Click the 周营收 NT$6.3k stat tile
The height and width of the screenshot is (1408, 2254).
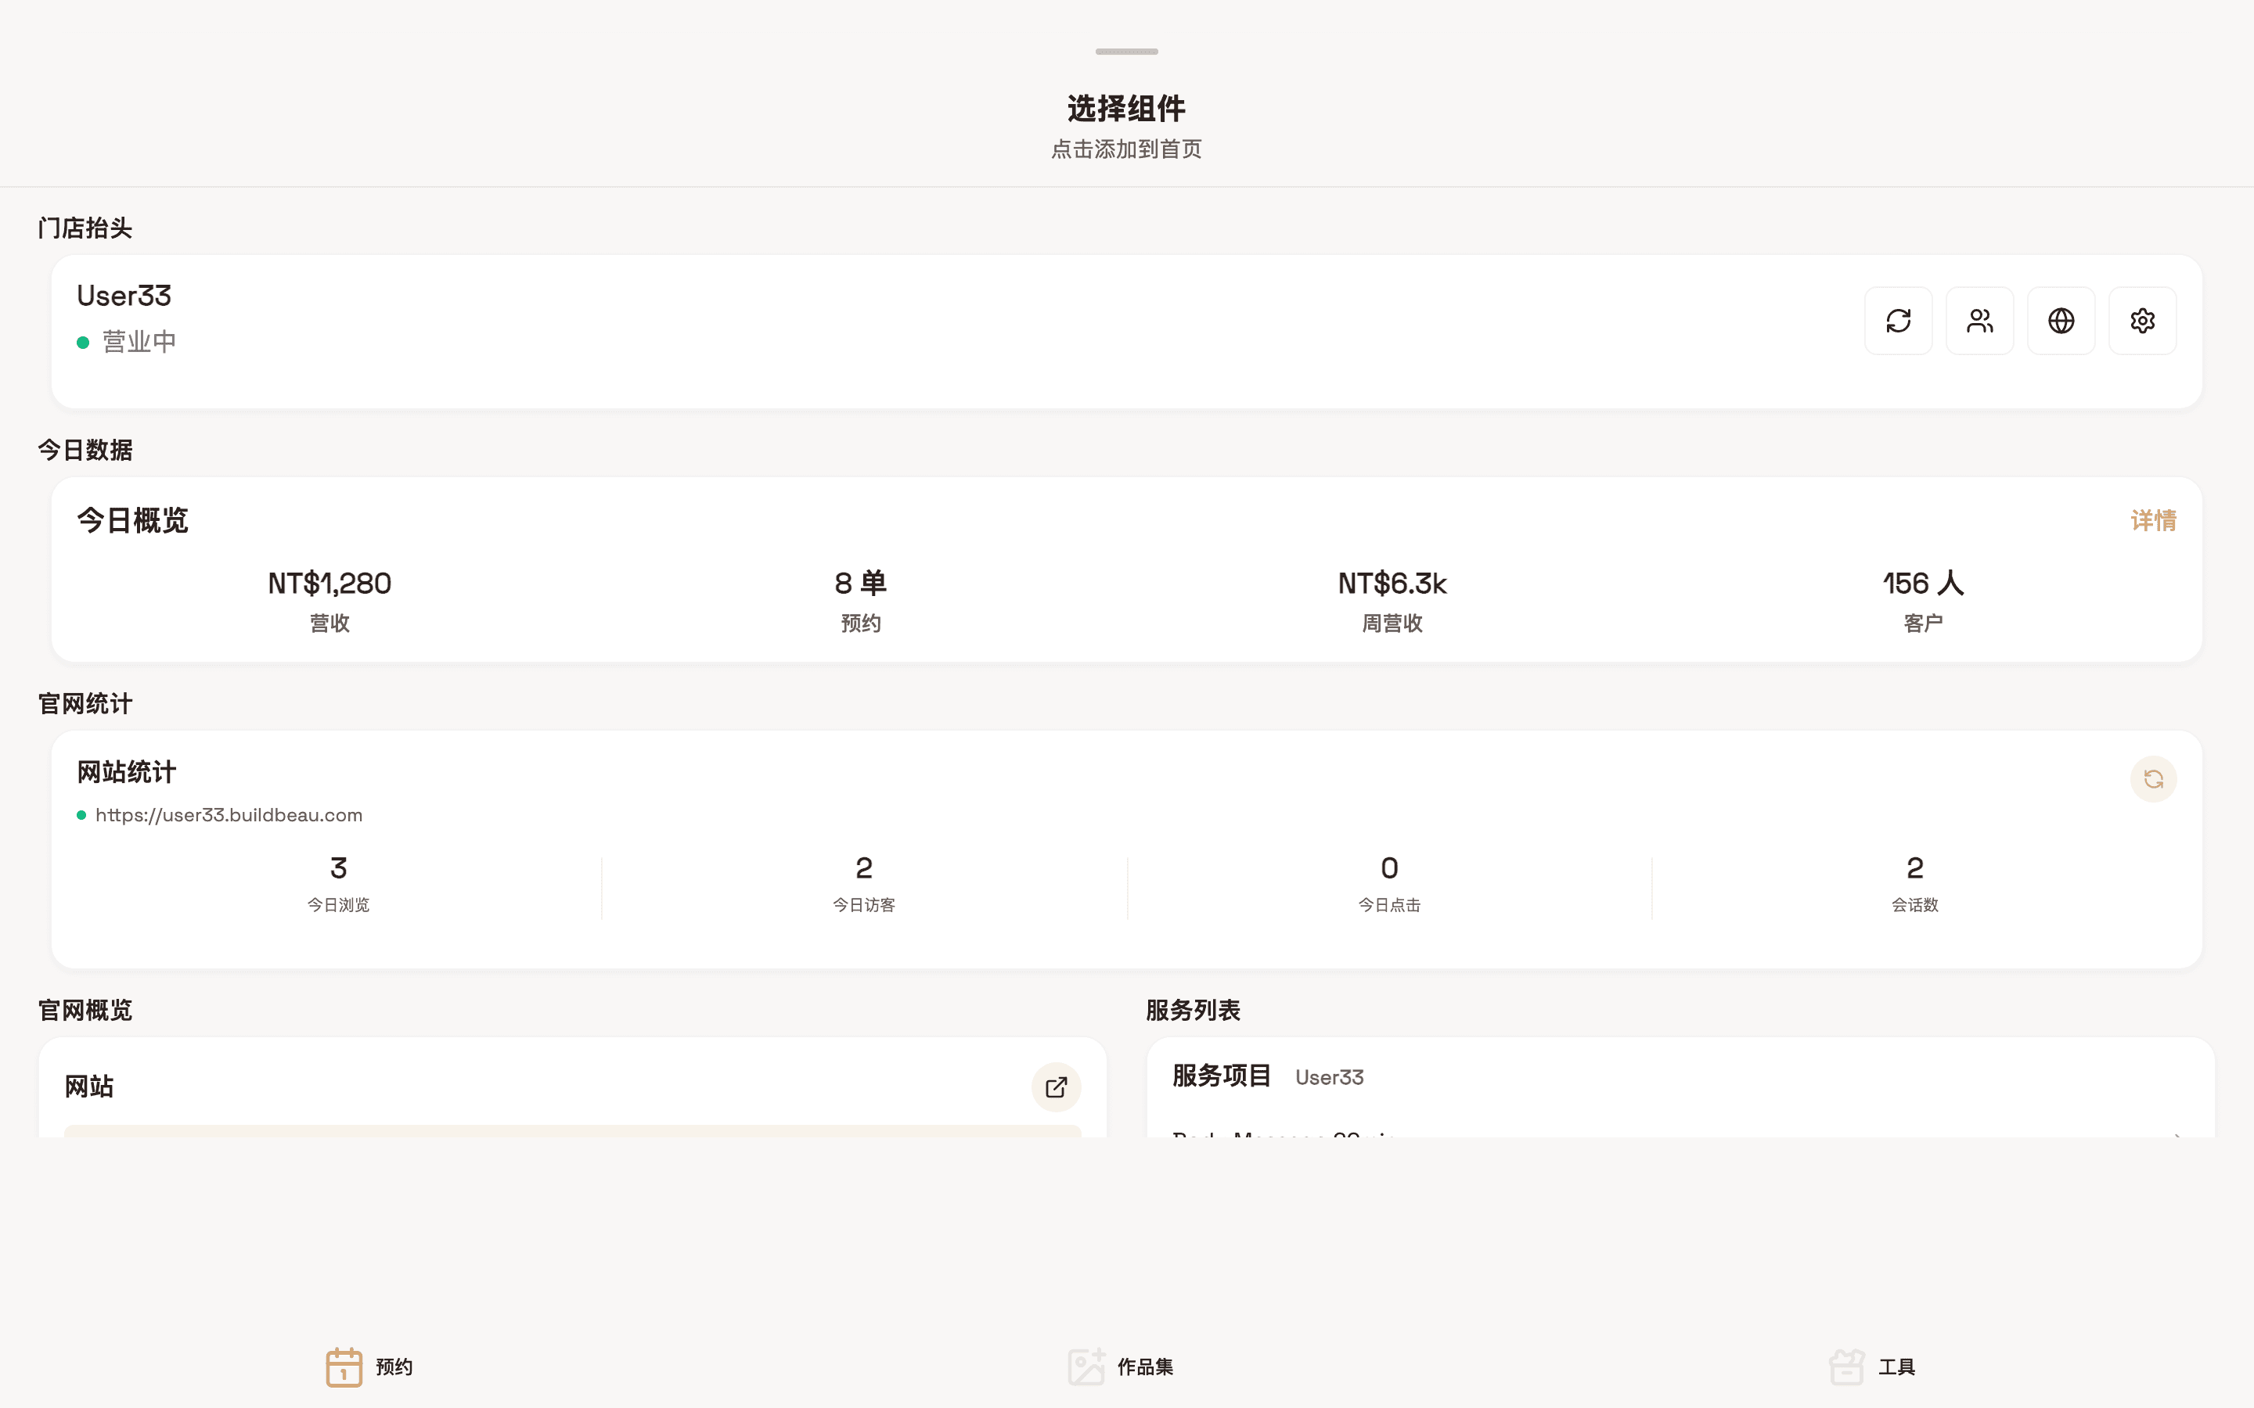click(1391, 600)
